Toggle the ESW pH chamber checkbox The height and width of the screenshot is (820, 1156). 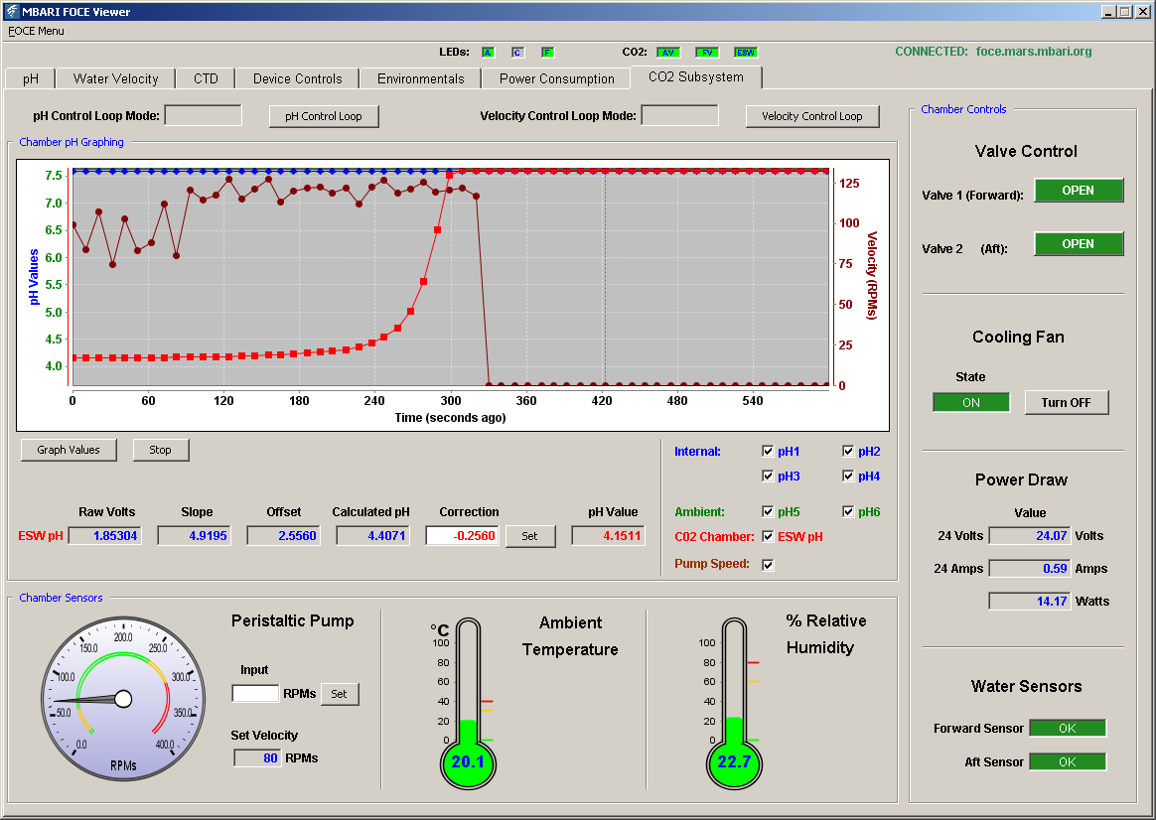[769, 536]
